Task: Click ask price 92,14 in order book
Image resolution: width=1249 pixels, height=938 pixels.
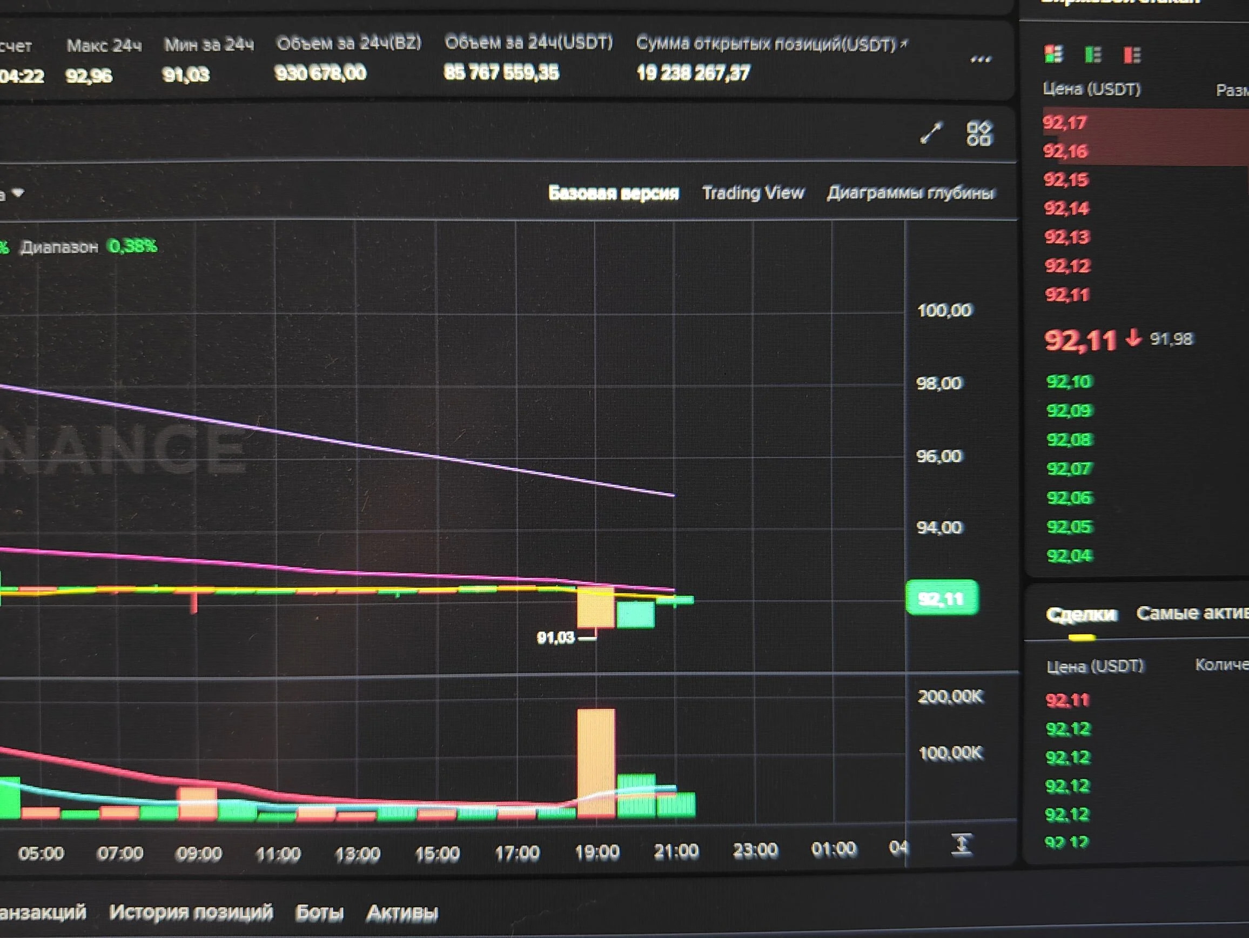Action: click(x=1066, y=209)
